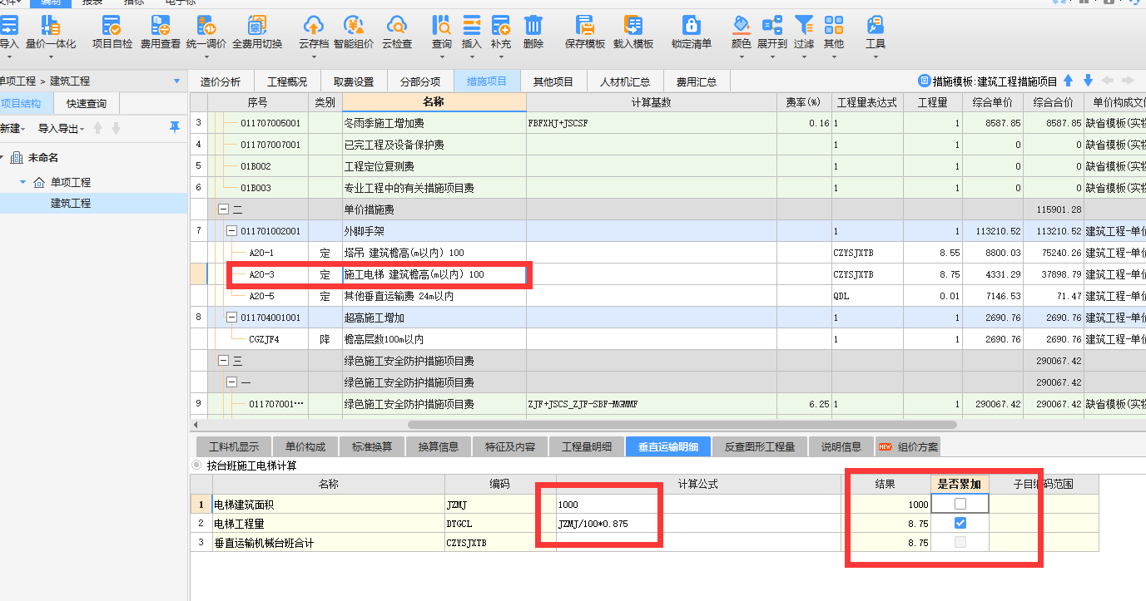Collapse the 三 绿色施工 section

[x=223, y=361]
